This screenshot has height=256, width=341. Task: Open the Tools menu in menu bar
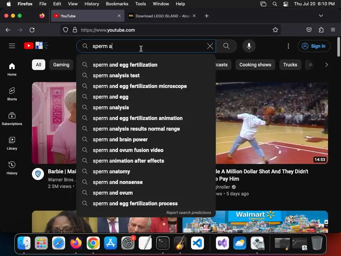click(141, 4)
